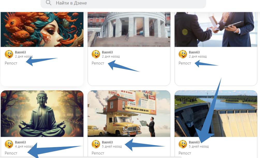This screenshot has height=158, width=260.
Task: Focus the "Найти в Дзене" search field
Action: (123, 3)
